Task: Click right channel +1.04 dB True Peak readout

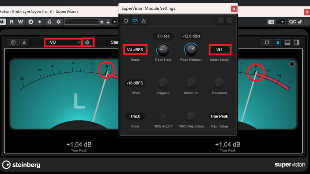Action: coord(228,145)
